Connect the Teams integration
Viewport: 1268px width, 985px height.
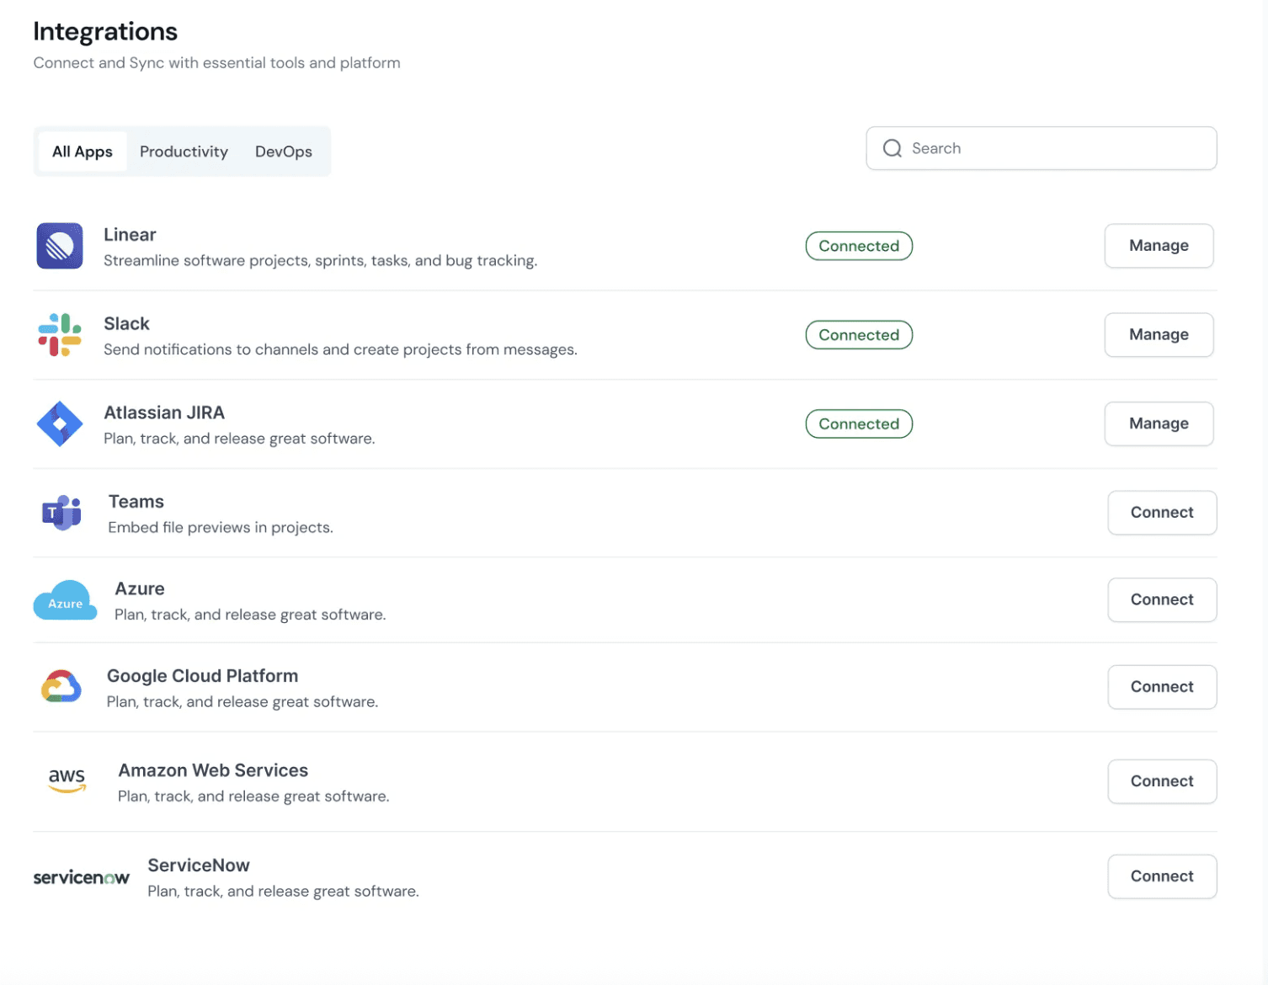(x=1162, y=513)
